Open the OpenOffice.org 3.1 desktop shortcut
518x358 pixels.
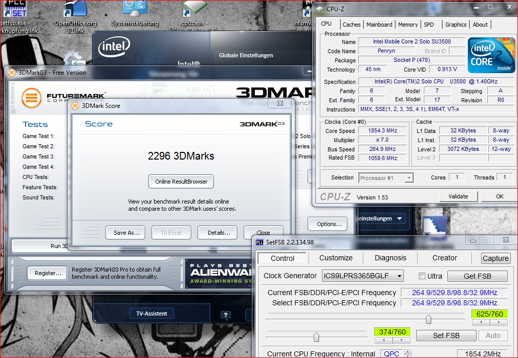tap(76, 9)
